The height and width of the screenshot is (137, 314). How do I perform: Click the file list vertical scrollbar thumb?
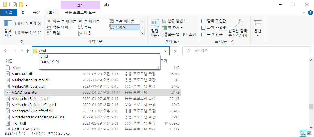coord(311,106)
